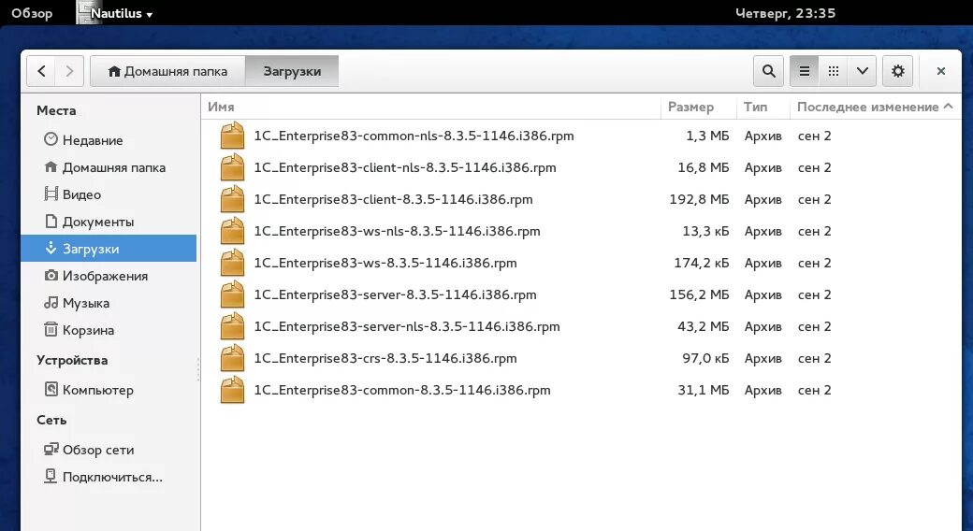The height and width of the screenshot is (531, 973).
Task: Select Загрузки in the sidebar
Action: tap(109, 248)
